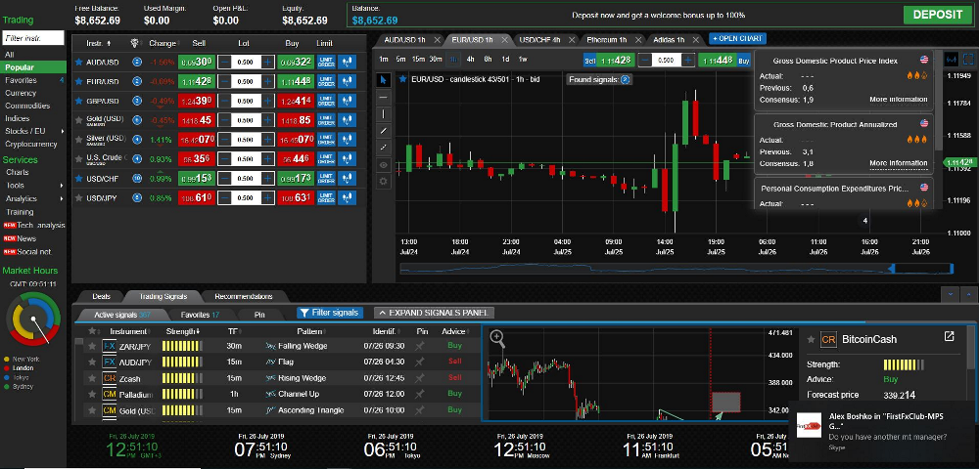Click Buy price for EUR/USD row
Image resolution: width=979 pixels, height=469 pixels.
[x=296, y=82]
